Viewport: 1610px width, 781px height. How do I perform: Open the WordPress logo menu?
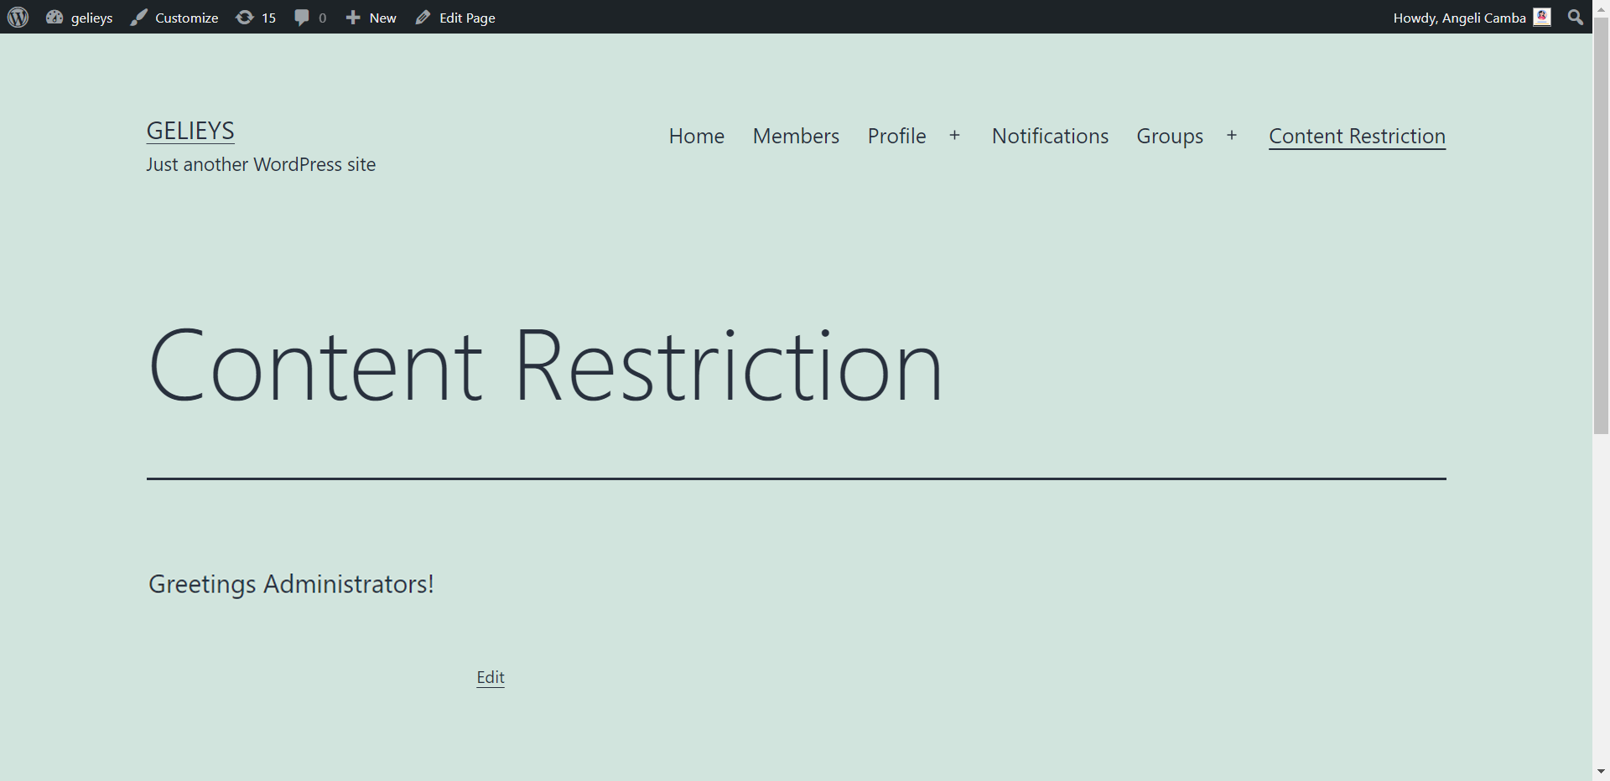point(18,17)
